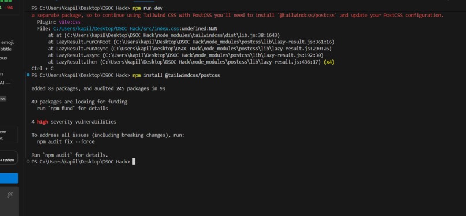Click the 'LazyResult.then' stack trace text

pos(76,62)
